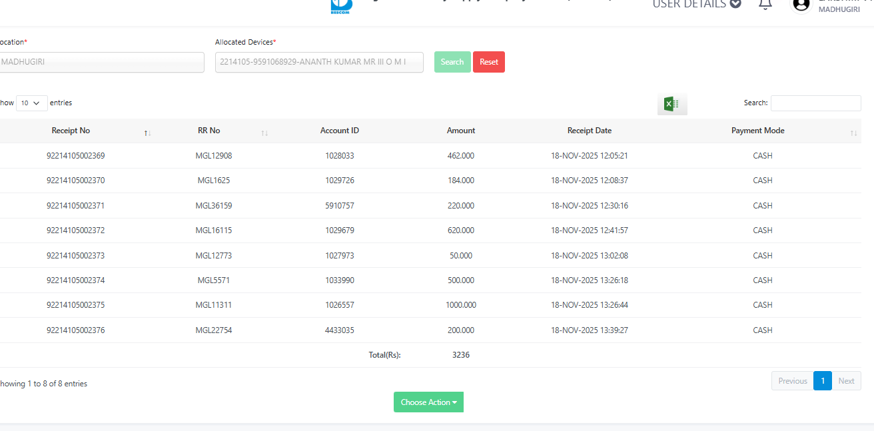Viewport: 874px width, 431px height.
Task: Click Account ID 1029679
Action: (x=340, y=230)
